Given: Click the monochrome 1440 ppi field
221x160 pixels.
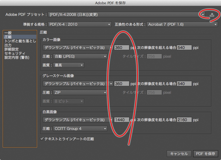Looking at the screenshot, I should click(121, 120).
